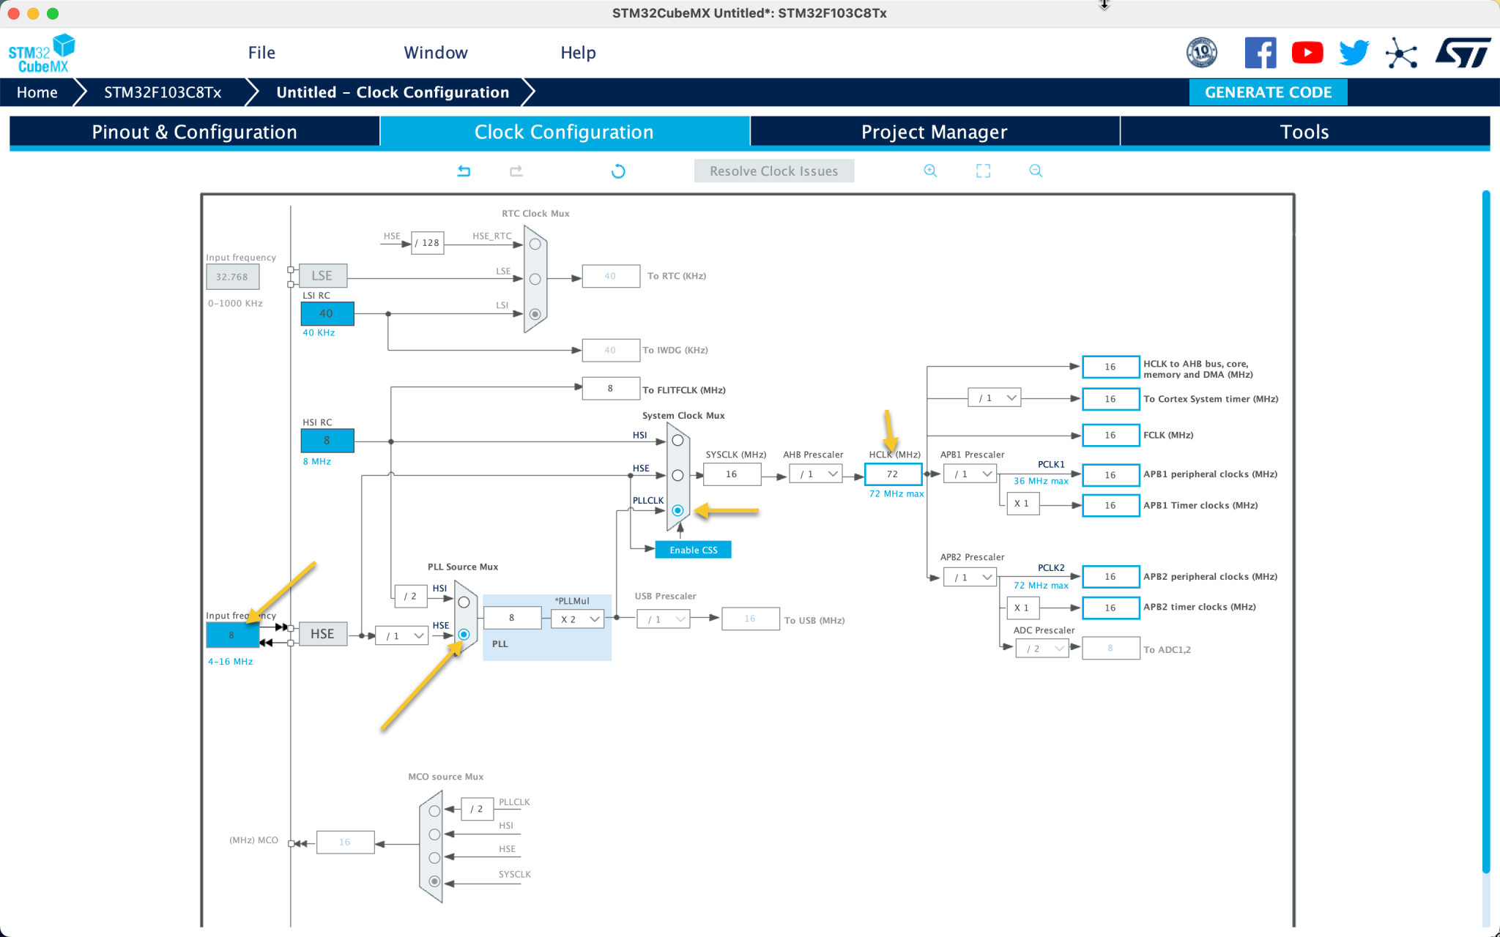Open the Window menu
The width and height of the screenshot is (1500, 937).
tap(436, 52)
